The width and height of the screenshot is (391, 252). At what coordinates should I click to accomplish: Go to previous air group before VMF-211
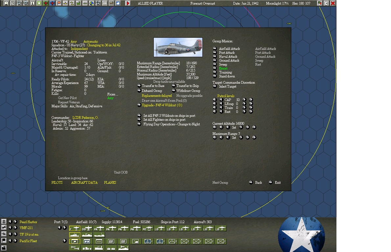pos(10,227)
